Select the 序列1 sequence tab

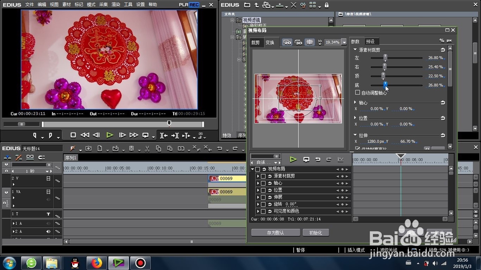71,158
